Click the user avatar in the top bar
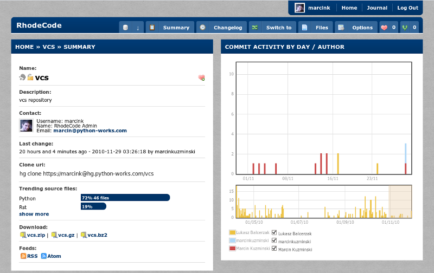434x273 pixels. [x=299, y=8]
